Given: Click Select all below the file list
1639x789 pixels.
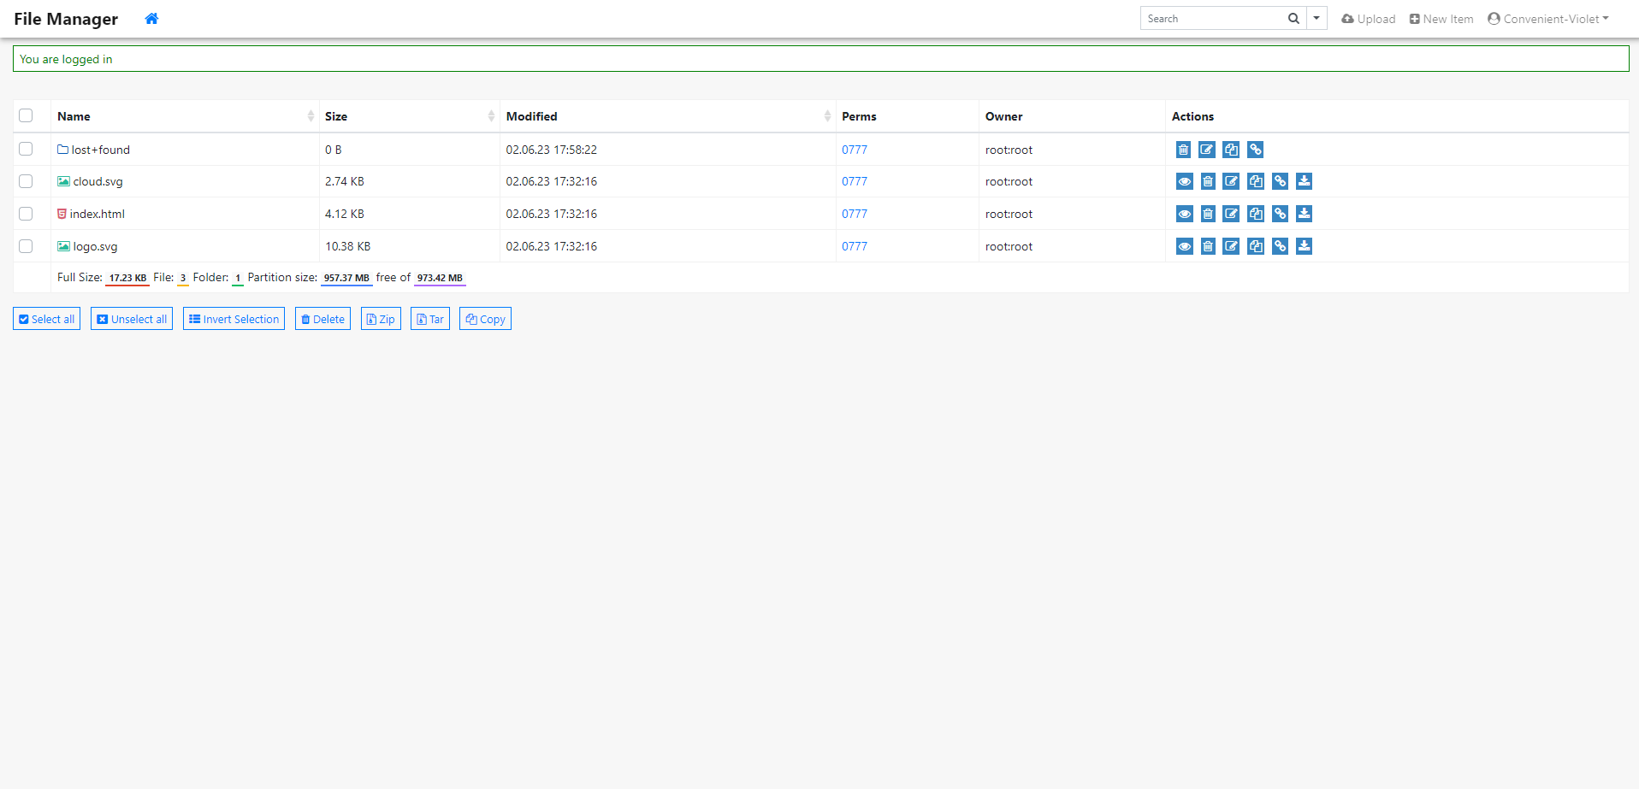Looking at the screenshot, I should pos(46,318).
